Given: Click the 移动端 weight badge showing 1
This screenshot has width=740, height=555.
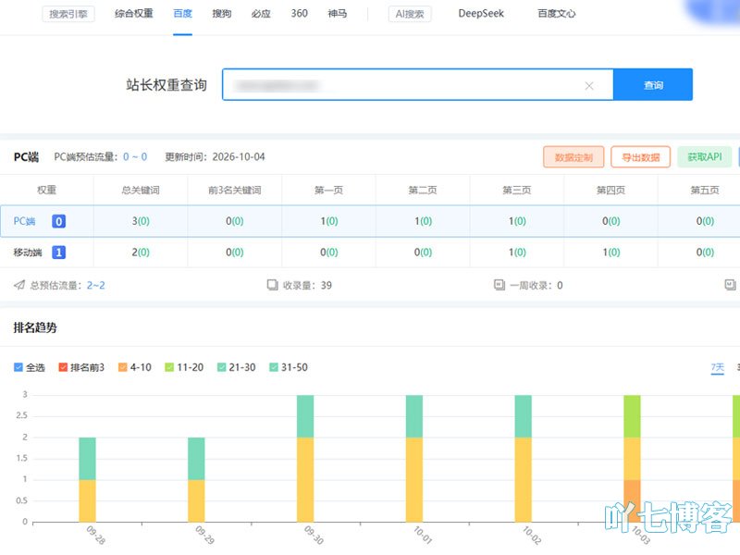Looking at the screenshot, I should (58, 252).
